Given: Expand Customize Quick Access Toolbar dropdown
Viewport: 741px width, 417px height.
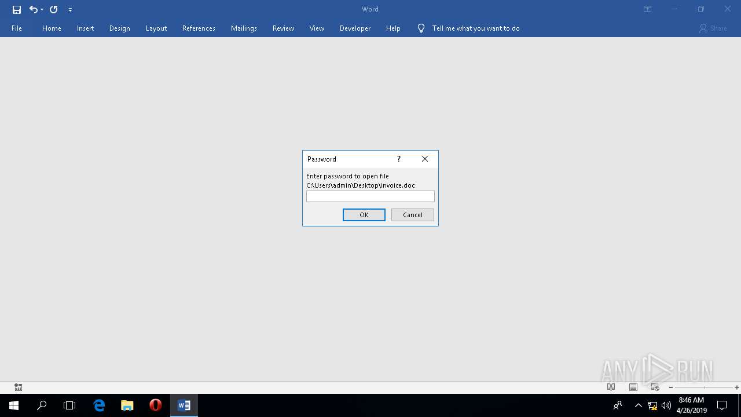Looking at the screenshot, I should [70, 10].
